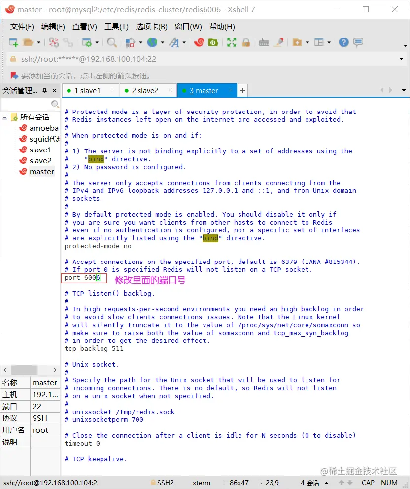
Task: Open dropdown next to properties gear icon
Action: [x=97, y=42]
